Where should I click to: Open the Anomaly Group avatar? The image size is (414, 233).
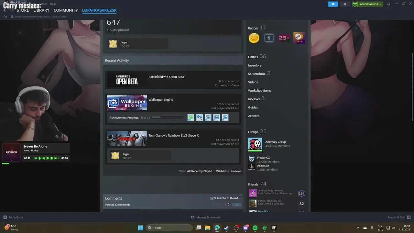[x=255, y=144]
